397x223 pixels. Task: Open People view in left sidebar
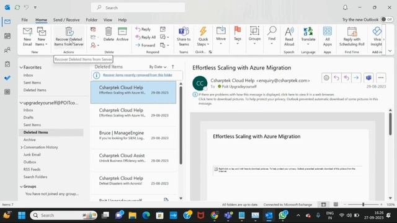7,50
